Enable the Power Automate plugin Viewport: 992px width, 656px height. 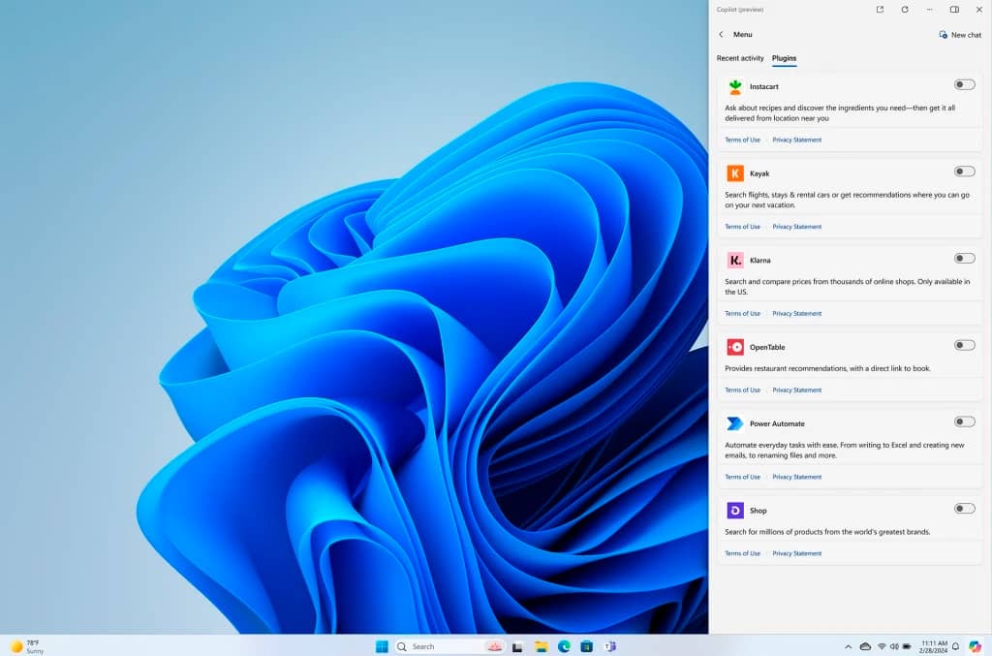tap(964, 422)
